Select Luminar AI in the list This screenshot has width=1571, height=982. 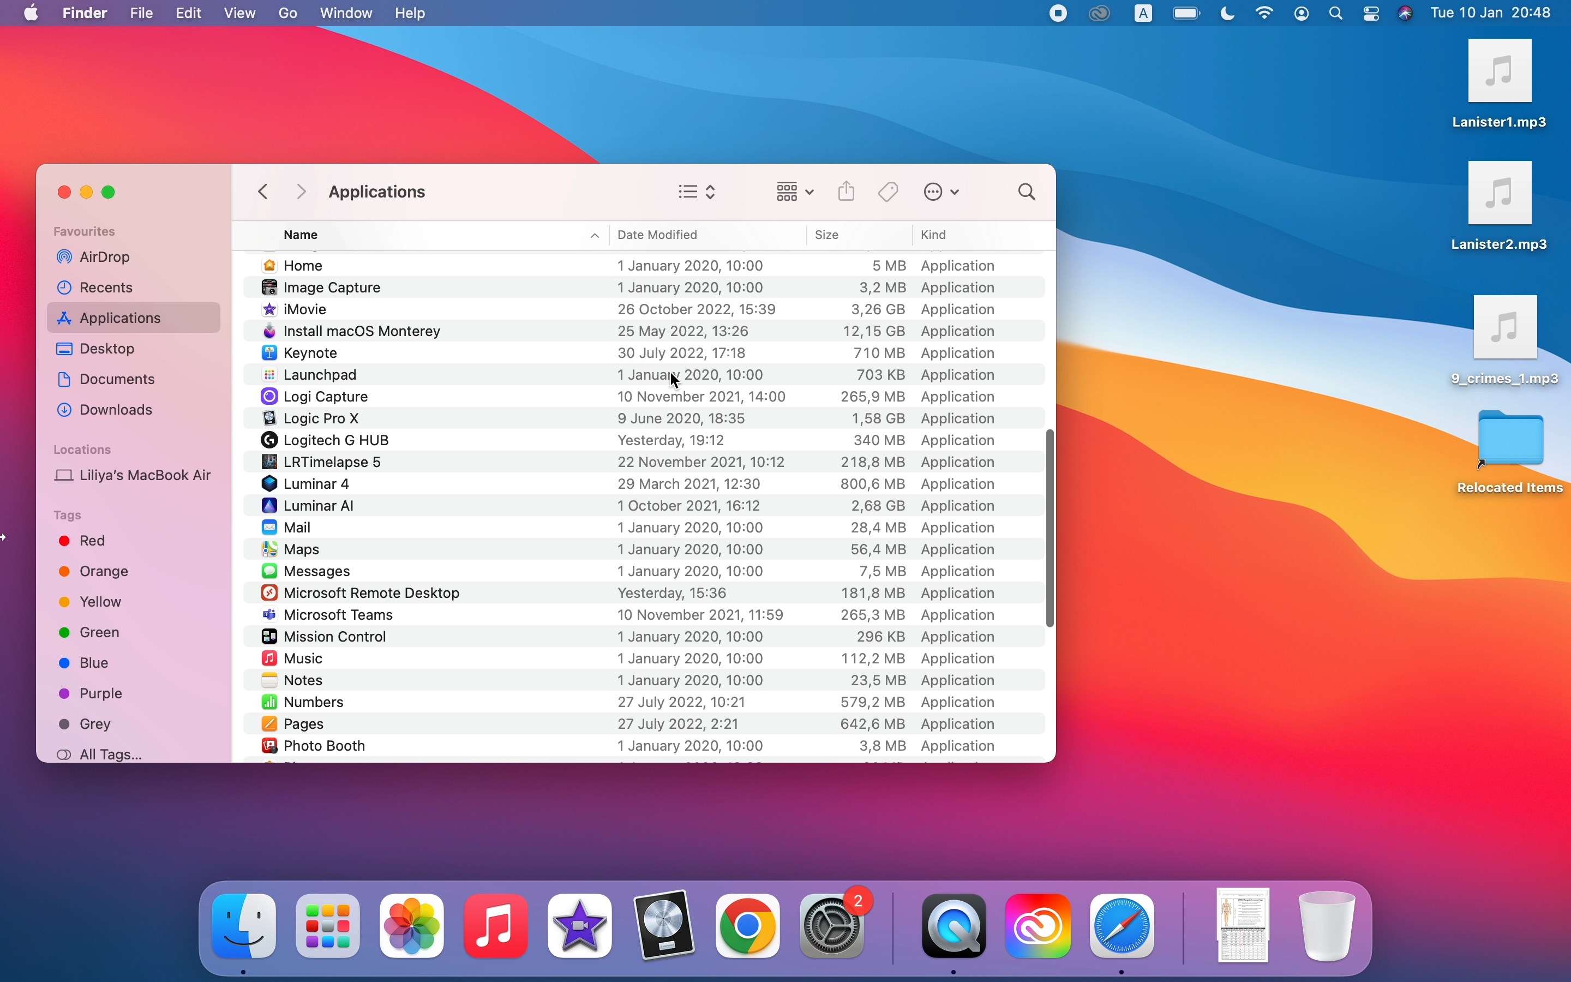coord(644,506)
